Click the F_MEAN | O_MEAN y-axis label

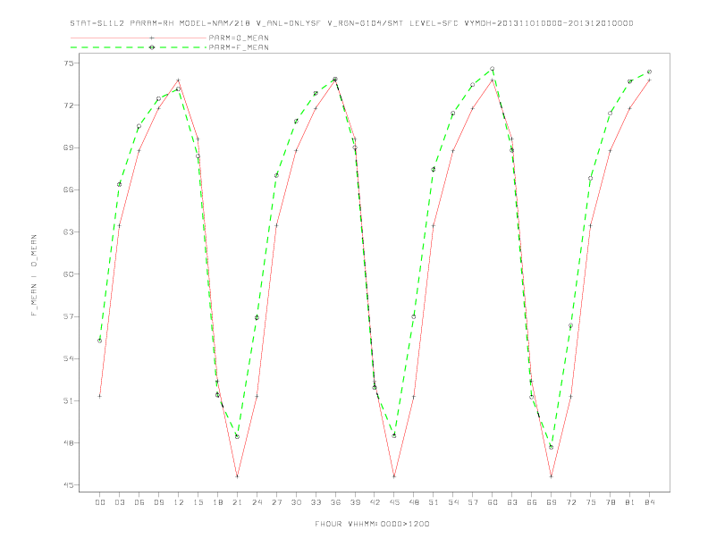click(x=34, y=275)
